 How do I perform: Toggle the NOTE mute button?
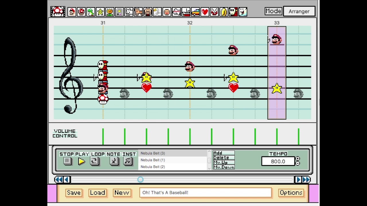[x=114, y=161]
